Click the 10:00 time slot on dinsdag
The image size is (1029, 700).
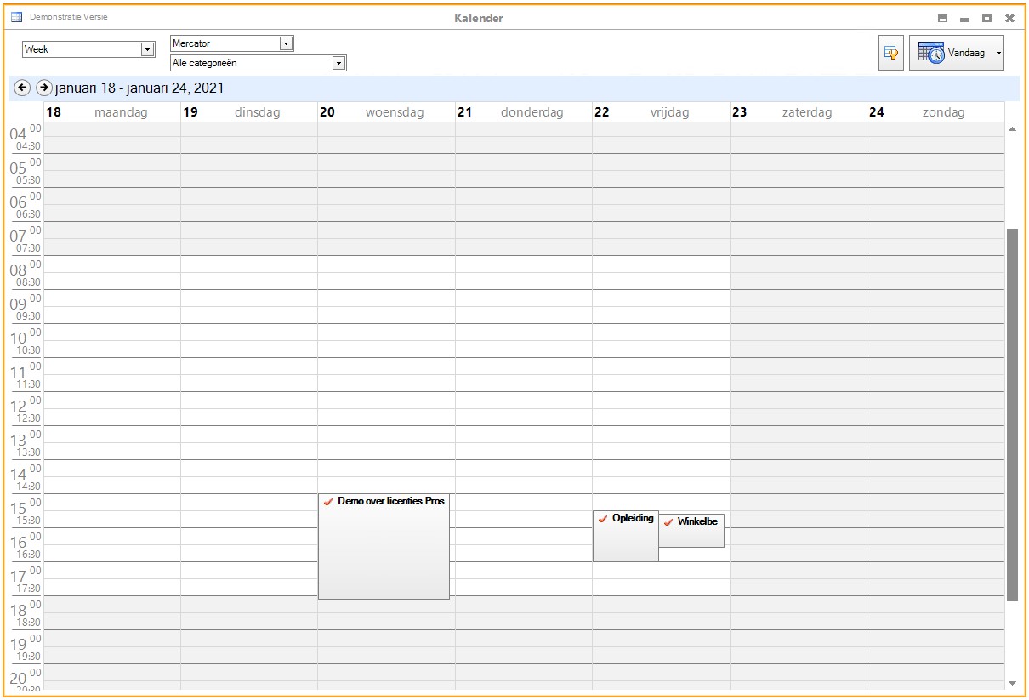pos(248,332)
